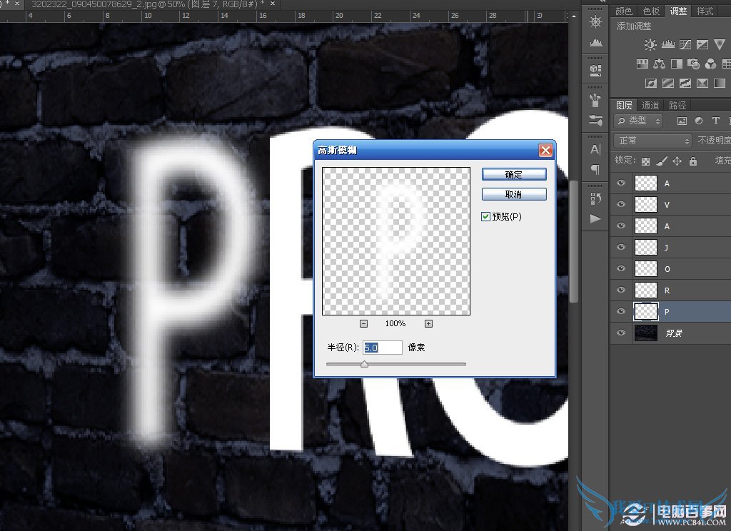
Task: Open the Actions panel play icon
Action: pos(595,218)
